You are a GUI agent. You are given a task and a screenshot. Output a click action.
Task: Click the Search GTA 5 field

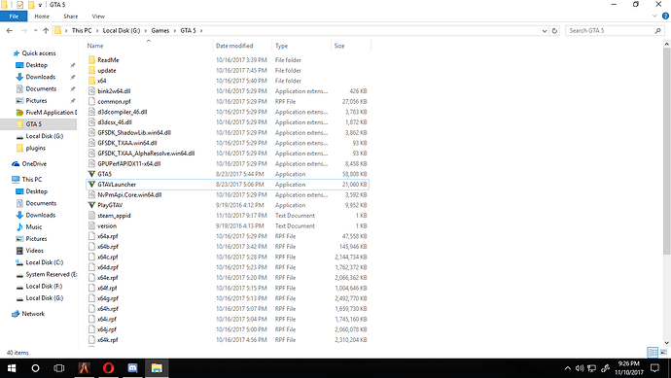tap(615, 31)
